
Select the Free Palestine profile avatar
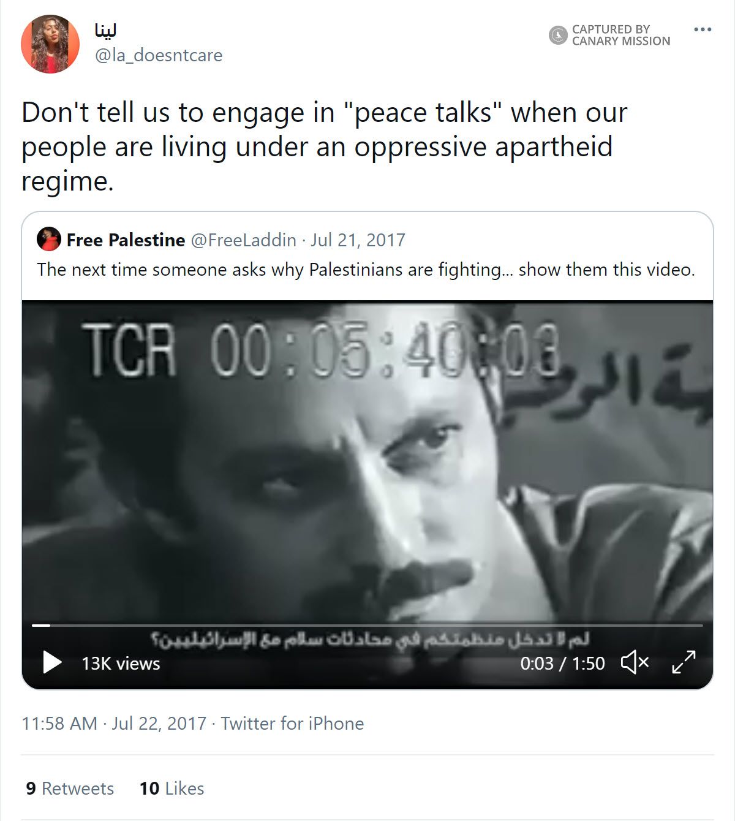[49, 240]
